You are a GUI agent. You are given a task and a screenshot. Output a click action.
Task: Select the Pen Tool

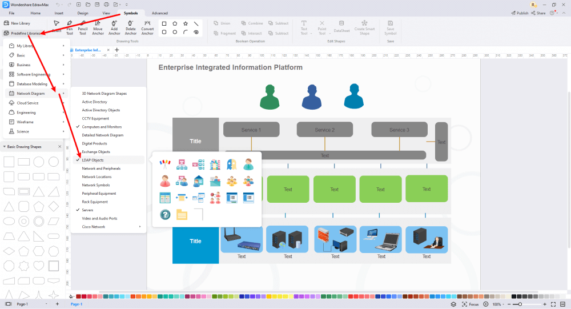70,27
